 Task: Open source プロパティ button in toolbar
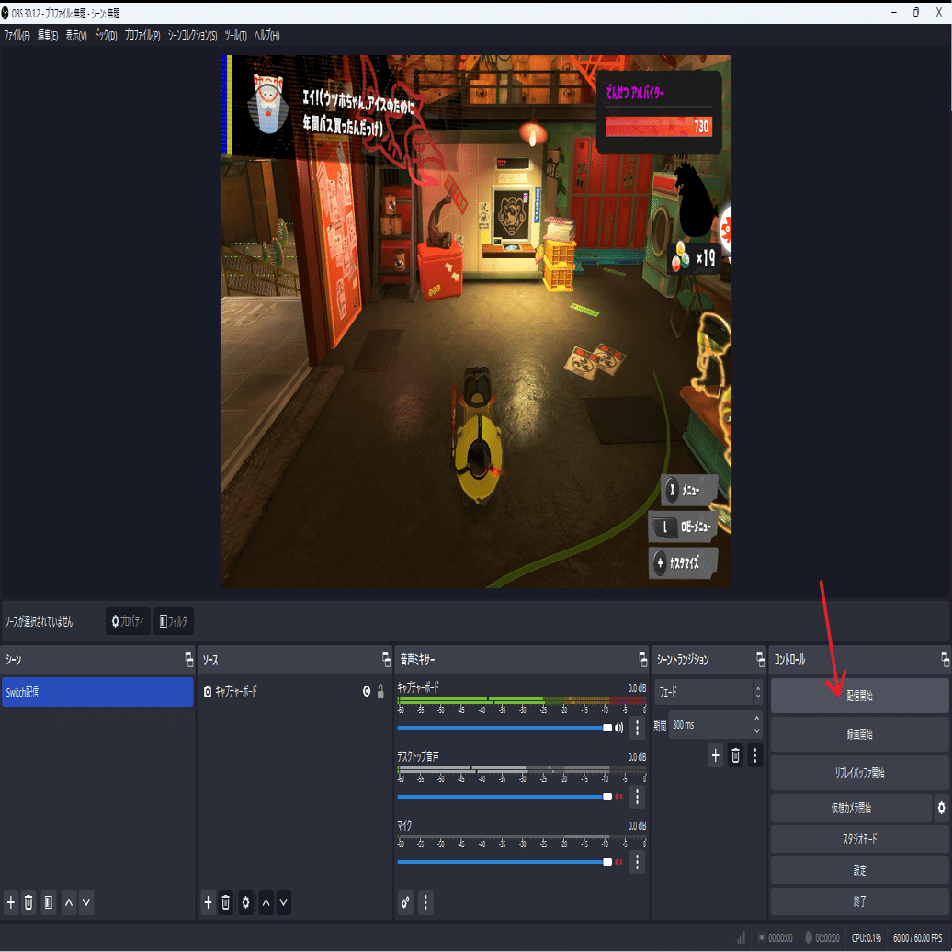128,621
